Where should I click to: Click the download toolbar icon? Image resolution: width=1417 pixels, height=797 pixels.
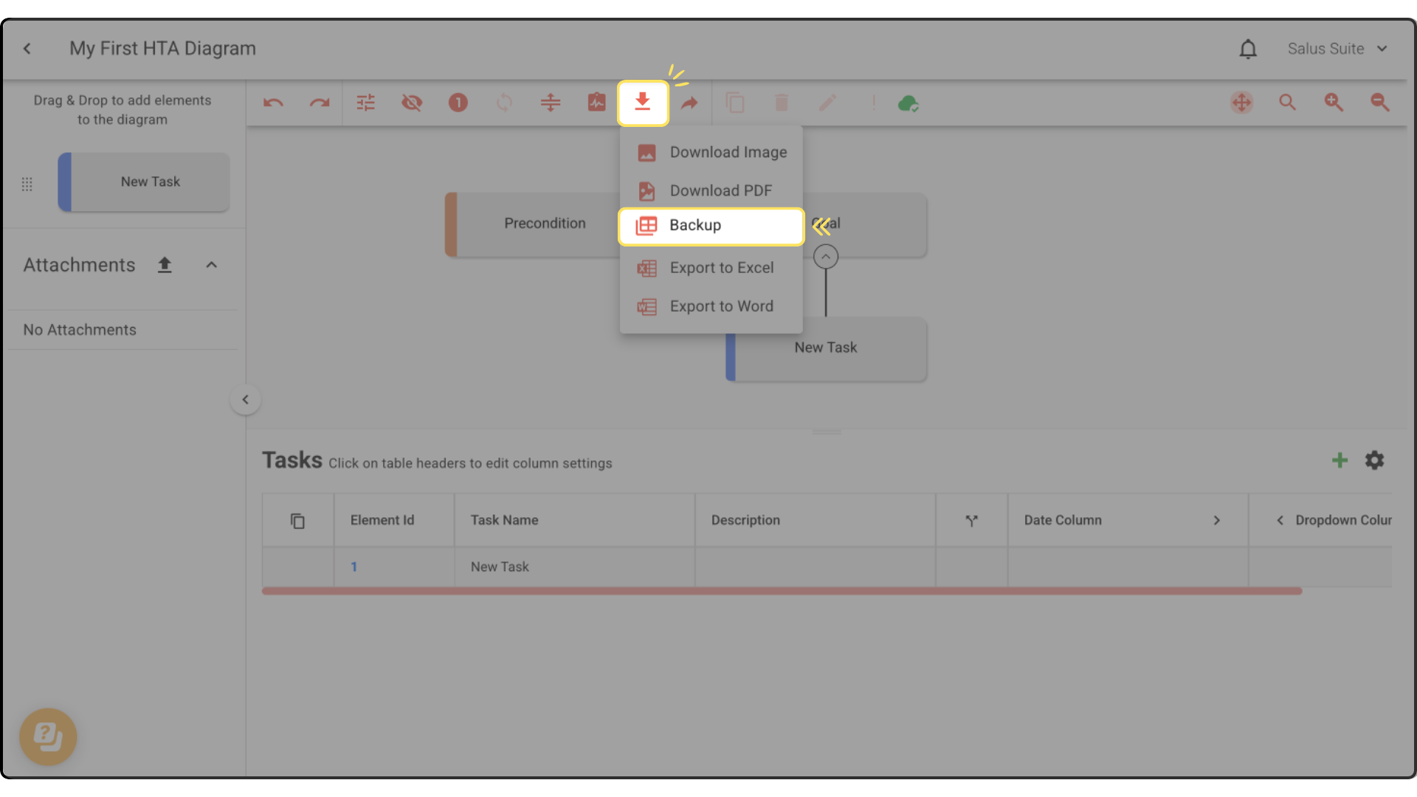pyautogui.click(x=643, y=103)
